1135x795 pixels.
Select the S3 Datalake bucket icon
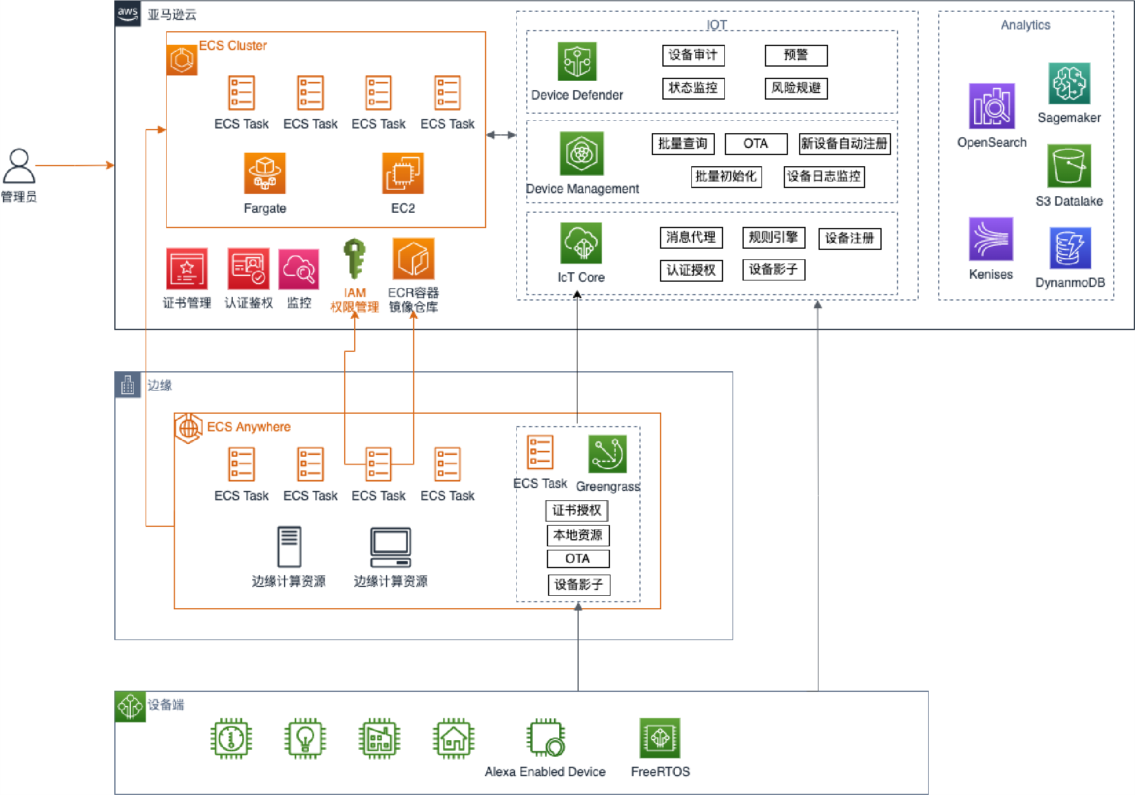[1069, 166]
